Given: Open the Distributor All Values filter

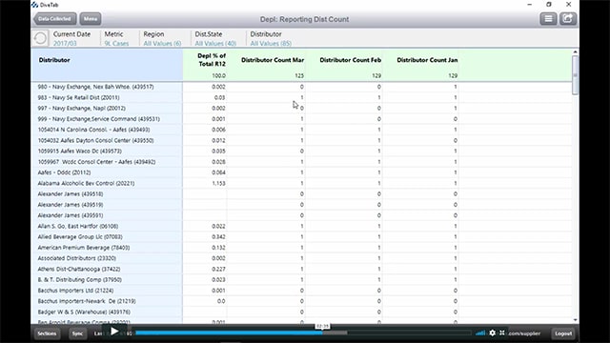Looking at the screenshot, I should pyautogui.click(x=271, y=38).
